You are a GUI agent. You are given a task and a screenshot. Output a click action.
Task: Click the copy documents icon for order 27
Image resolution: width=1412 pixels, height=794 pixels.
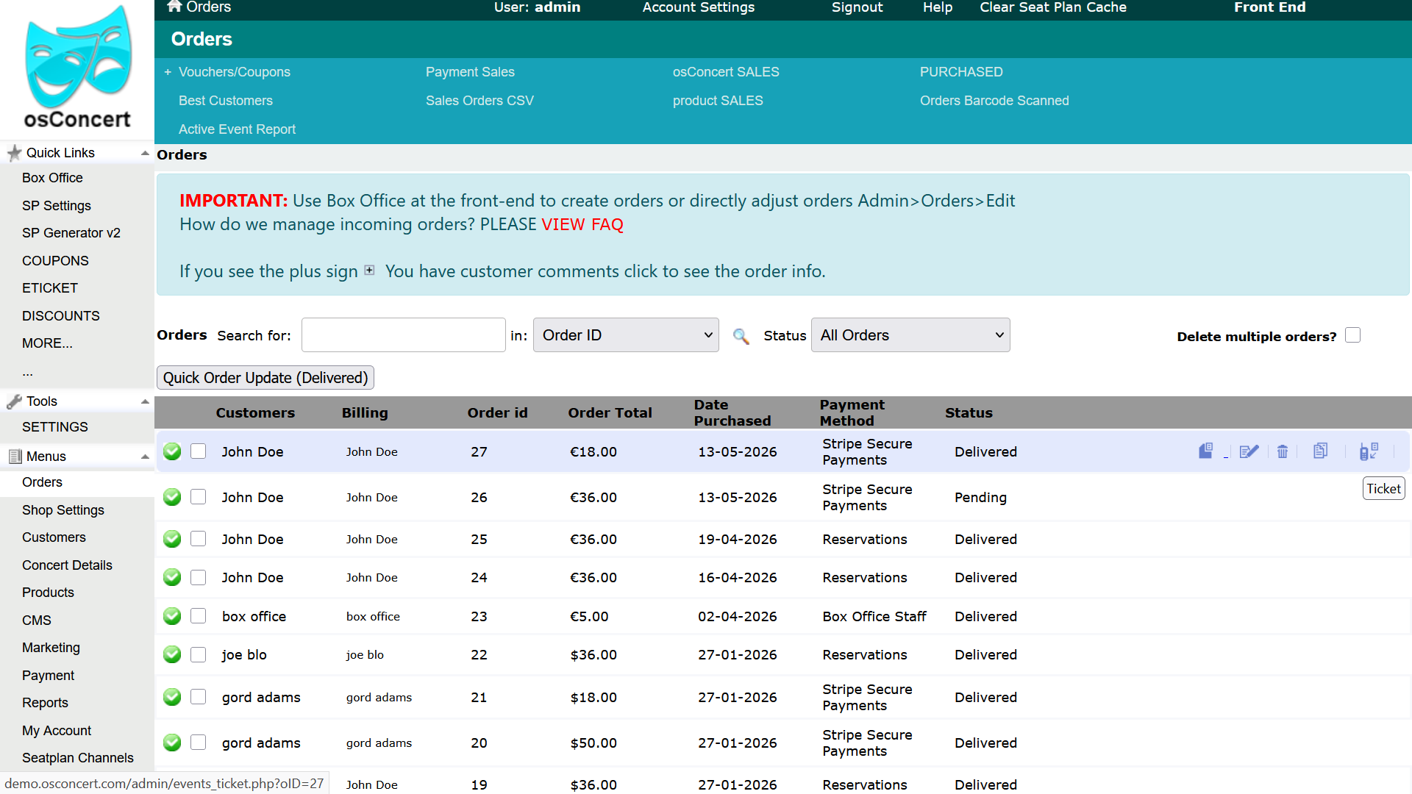coord(1321,451)
